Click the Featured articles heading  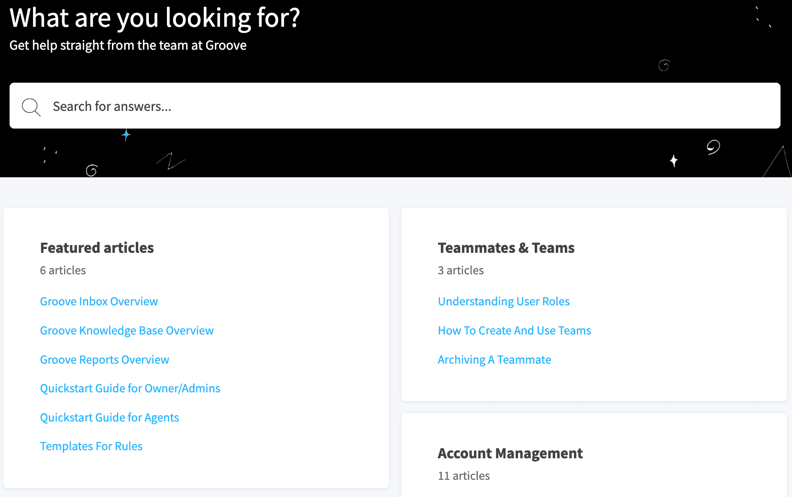click(x=97, y=248)
